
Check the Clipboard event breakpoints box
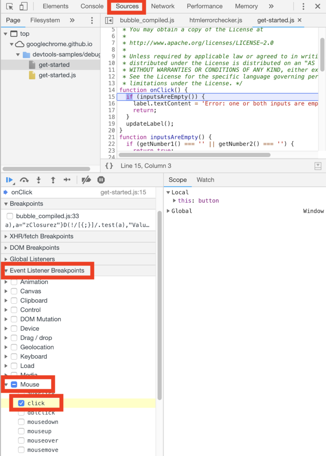tap(14, 301)
